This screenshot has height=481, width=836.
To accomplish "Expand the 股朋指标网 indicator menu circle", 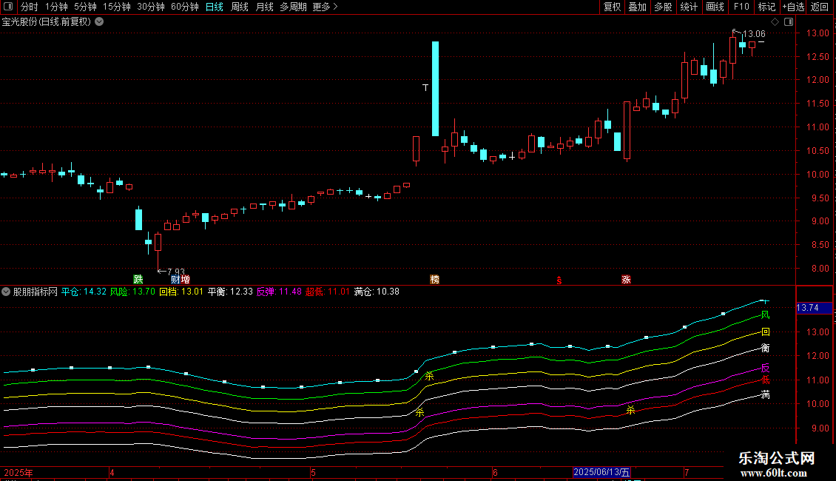I will (6, 292).
